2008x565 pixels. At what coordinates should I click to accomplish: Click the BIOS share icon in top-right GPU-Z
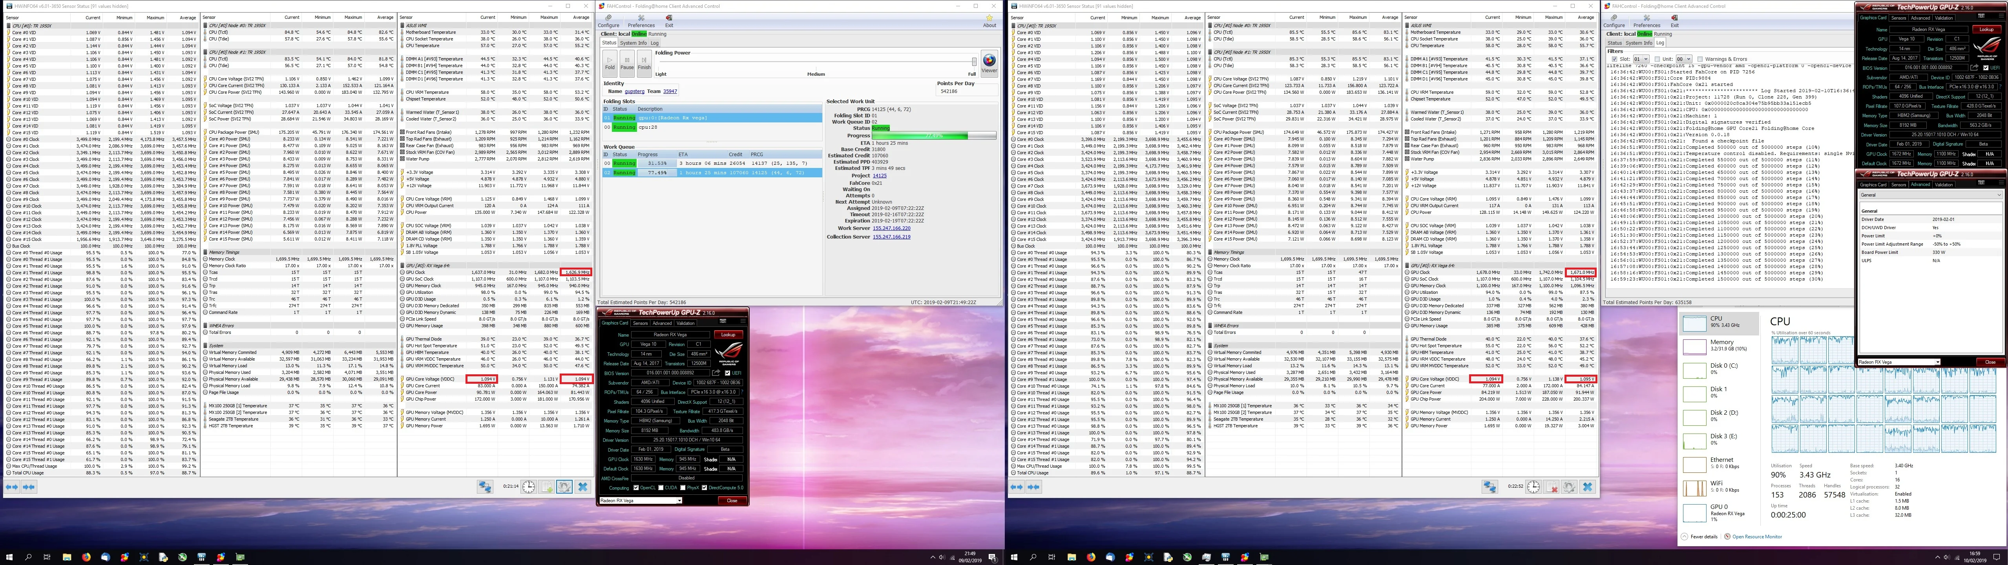click(x=1974, y=68)
